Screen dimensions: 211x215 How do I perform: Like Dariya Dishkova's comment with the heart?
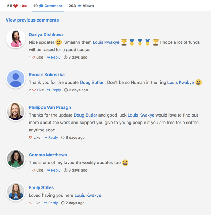[x=33, y=57]
